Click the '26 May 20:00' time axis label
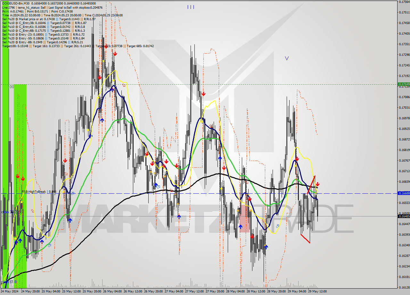Image resolution: width=410 pixels, height=295 pixels. (x=154, y=291)
